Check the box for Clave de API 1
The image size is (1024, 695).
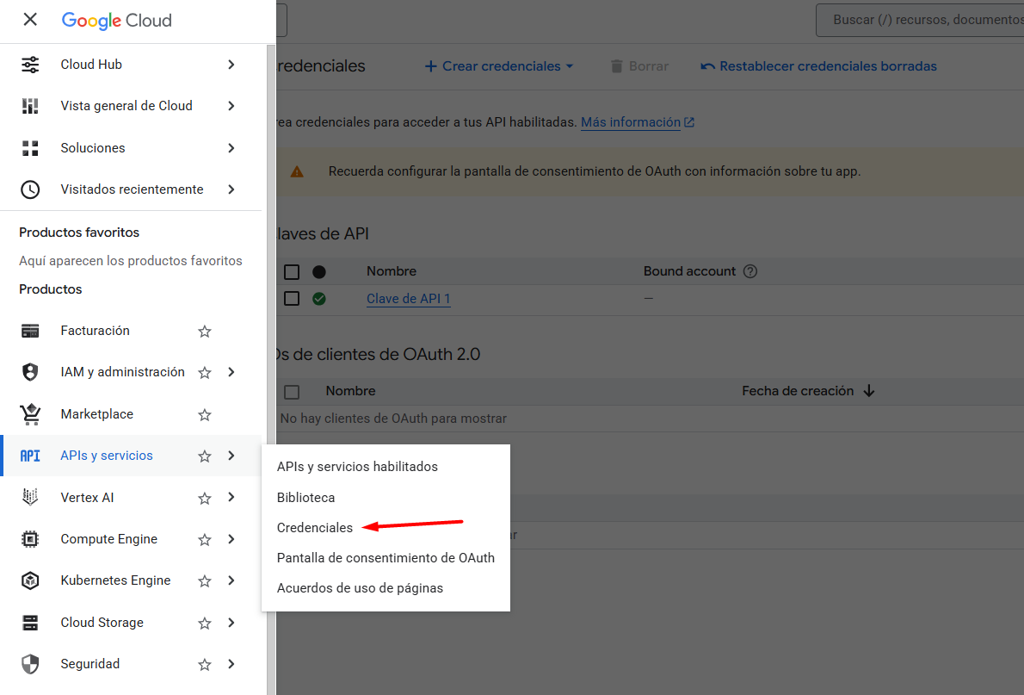[x=292, y=299]
